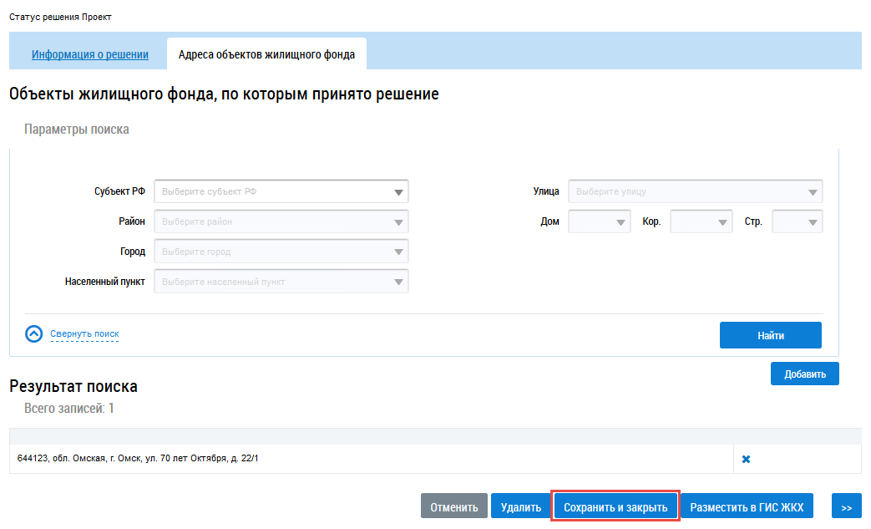Screen dimensions: 871x529
Task: Click the blue X remove address icon
Action: point(746,459)
